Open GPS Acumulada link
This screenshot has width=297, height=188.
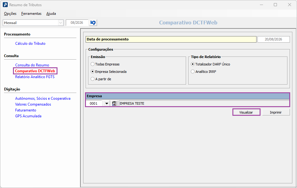(x=28, y=116)
